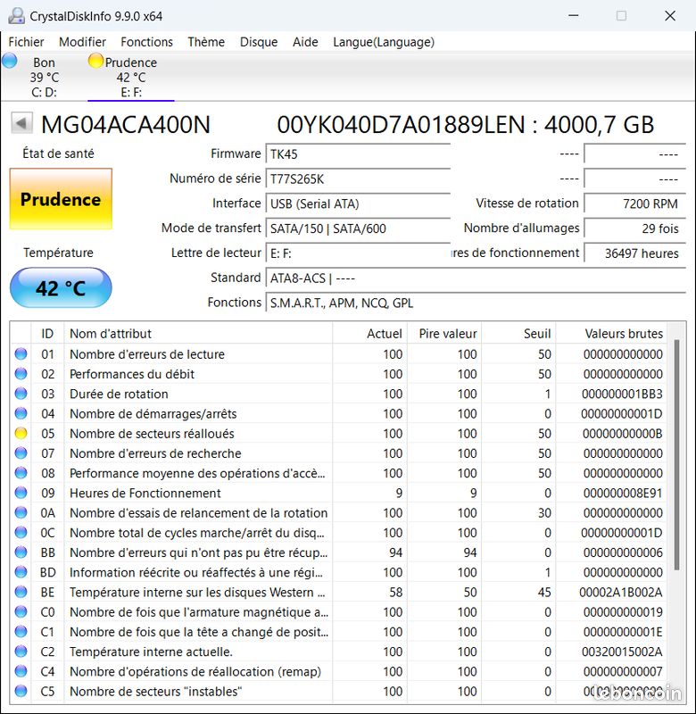
Task: Select the row Température interne actuelle.
Action: click(x=339, y=652)
